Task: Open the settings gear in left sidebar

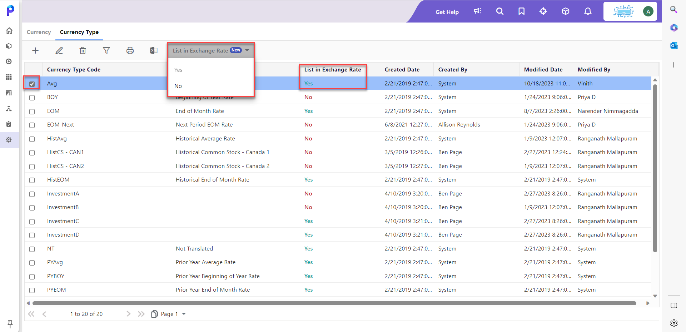Action: coord(9,140)
